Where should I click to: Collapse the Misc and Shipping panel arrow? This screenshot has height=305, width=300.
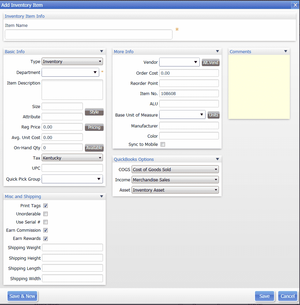(101, 196)
